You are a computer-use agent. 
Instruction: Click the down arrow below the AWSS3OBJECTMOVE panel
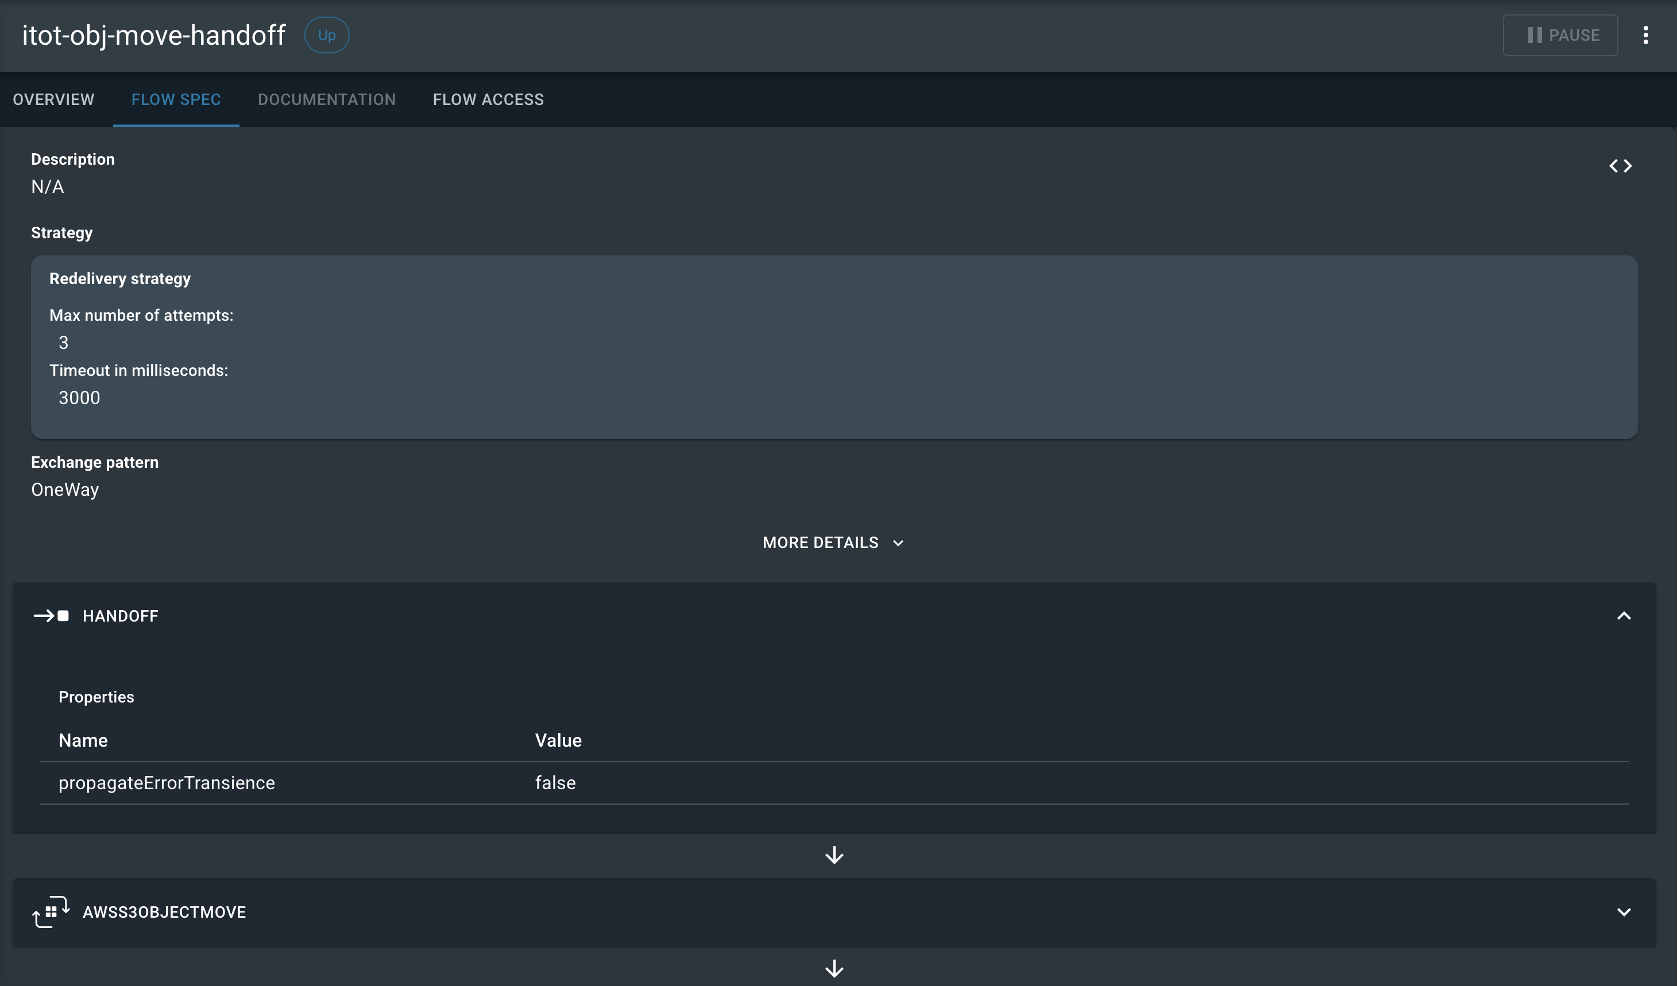[833, 969]
